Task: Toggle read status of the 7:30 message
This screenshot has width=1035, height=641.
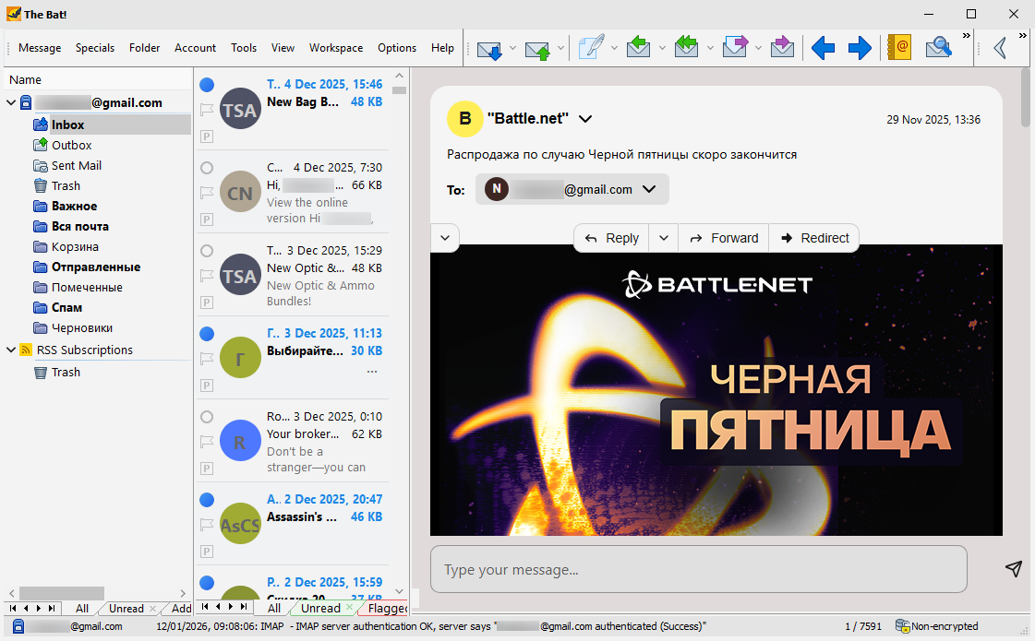Action: 207,168
